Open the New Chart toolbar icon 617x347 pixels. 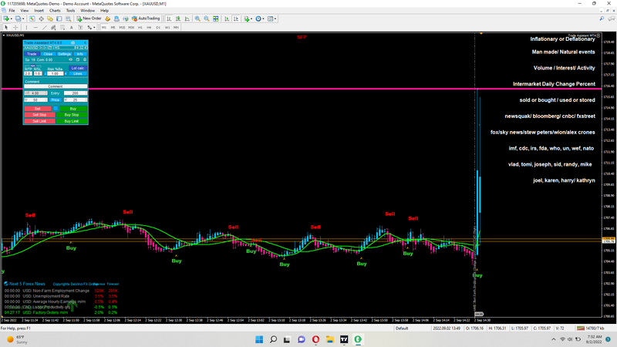6,19
